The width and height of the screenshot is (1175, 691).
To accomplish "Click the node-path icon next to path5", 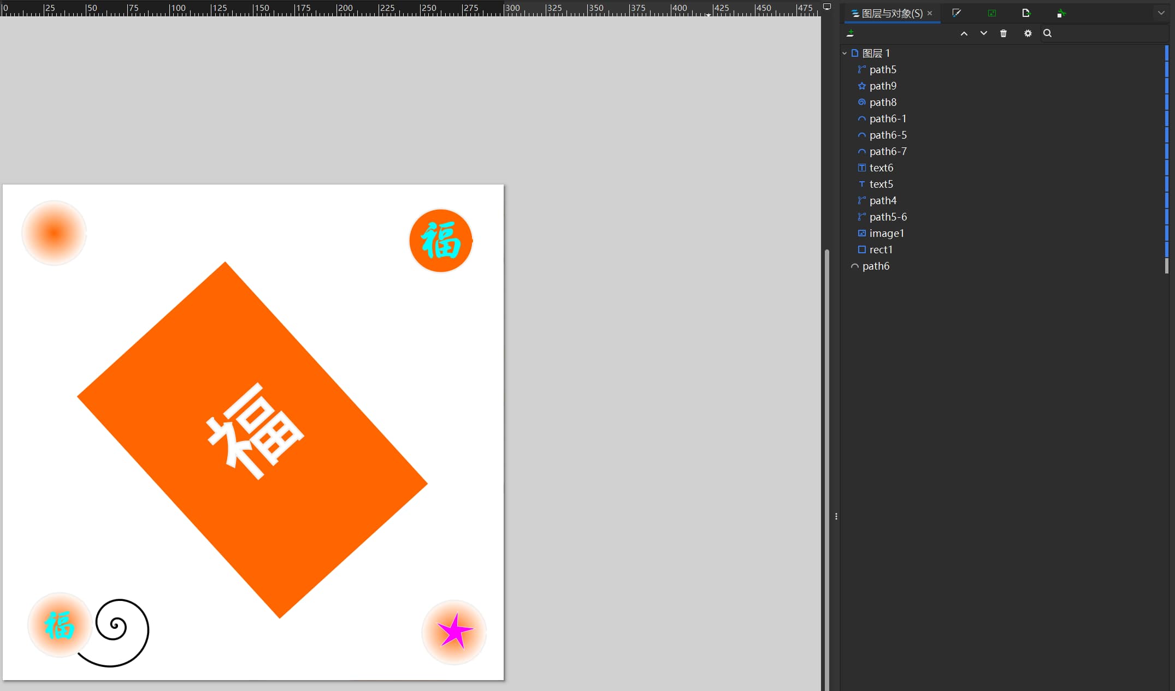I will point(862,69).
